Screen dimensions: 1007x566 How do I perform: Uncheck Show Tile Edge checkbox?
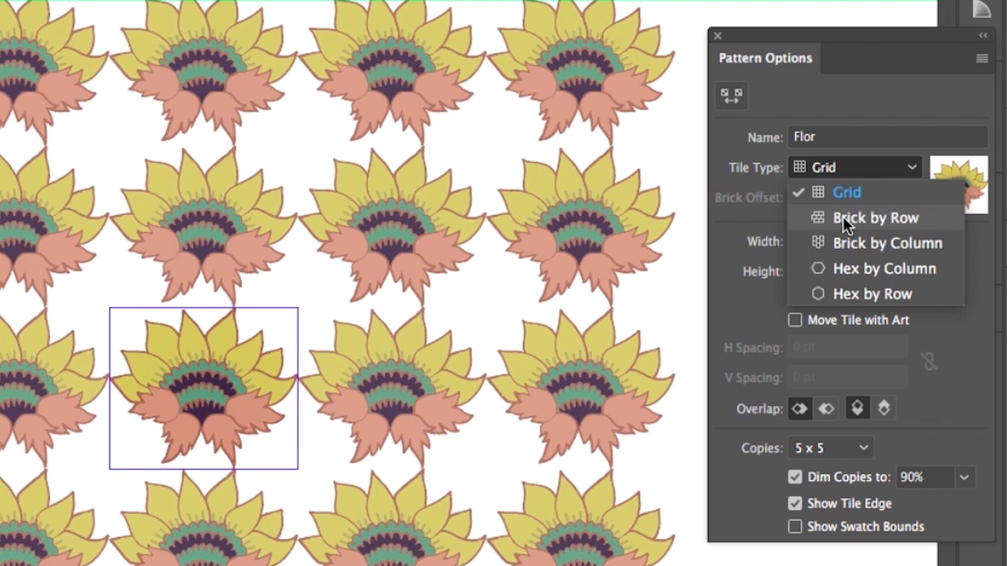(x=795, y=504)
